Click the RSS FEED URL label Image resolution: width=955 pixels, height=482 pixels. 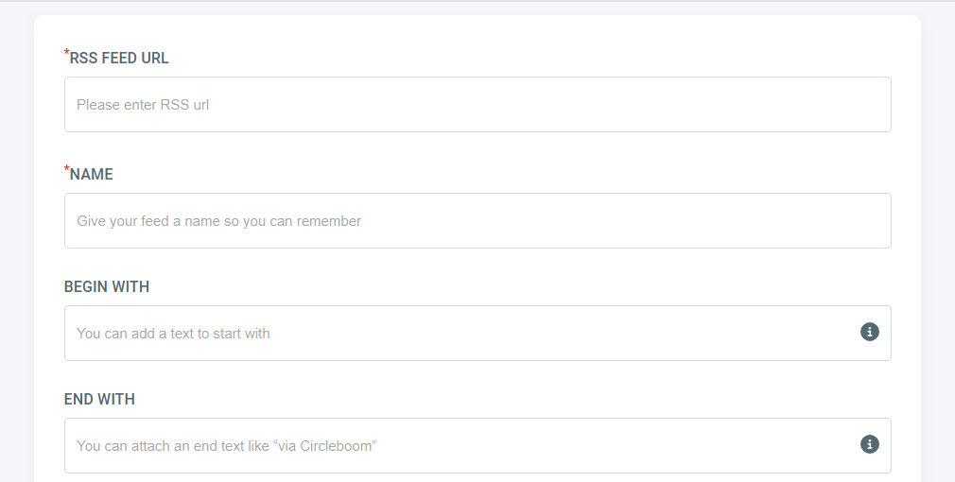pos(119,59)
